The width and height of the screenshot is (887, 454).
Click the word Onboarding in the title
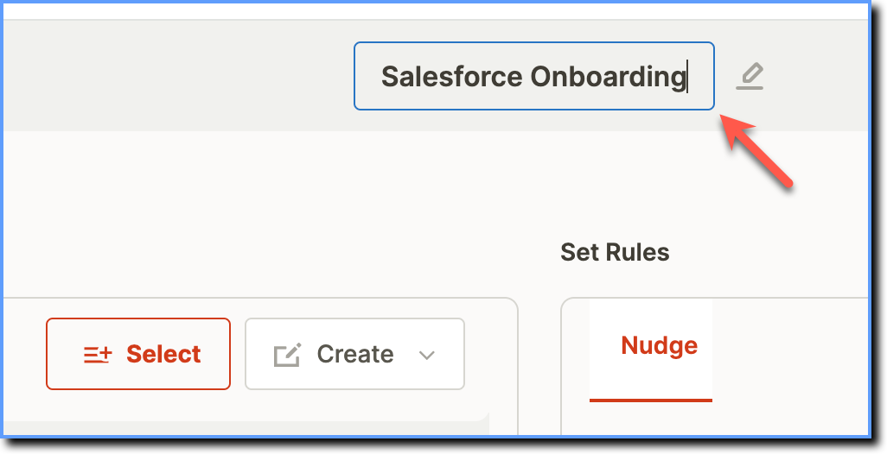pos(608,77)
